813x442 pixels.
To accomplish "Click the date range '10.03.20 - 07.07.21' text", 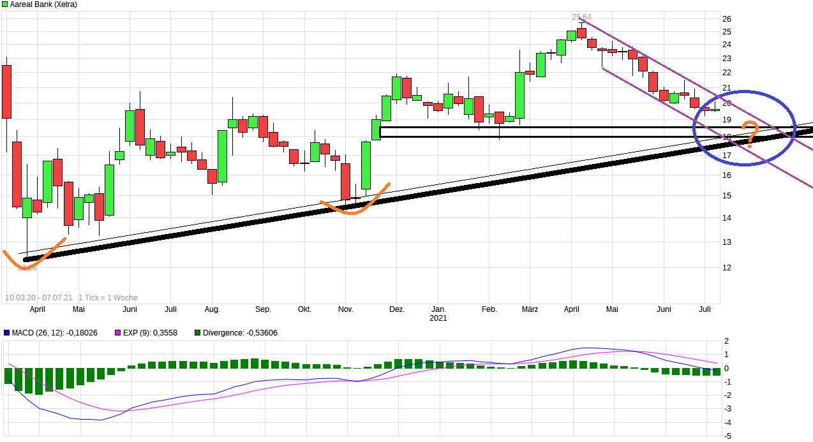I will coord(39,298).
